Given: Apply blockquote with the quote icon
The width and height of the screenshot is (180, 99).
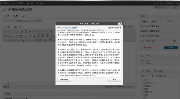Looking at the screenshot, I should coord(30,31).
